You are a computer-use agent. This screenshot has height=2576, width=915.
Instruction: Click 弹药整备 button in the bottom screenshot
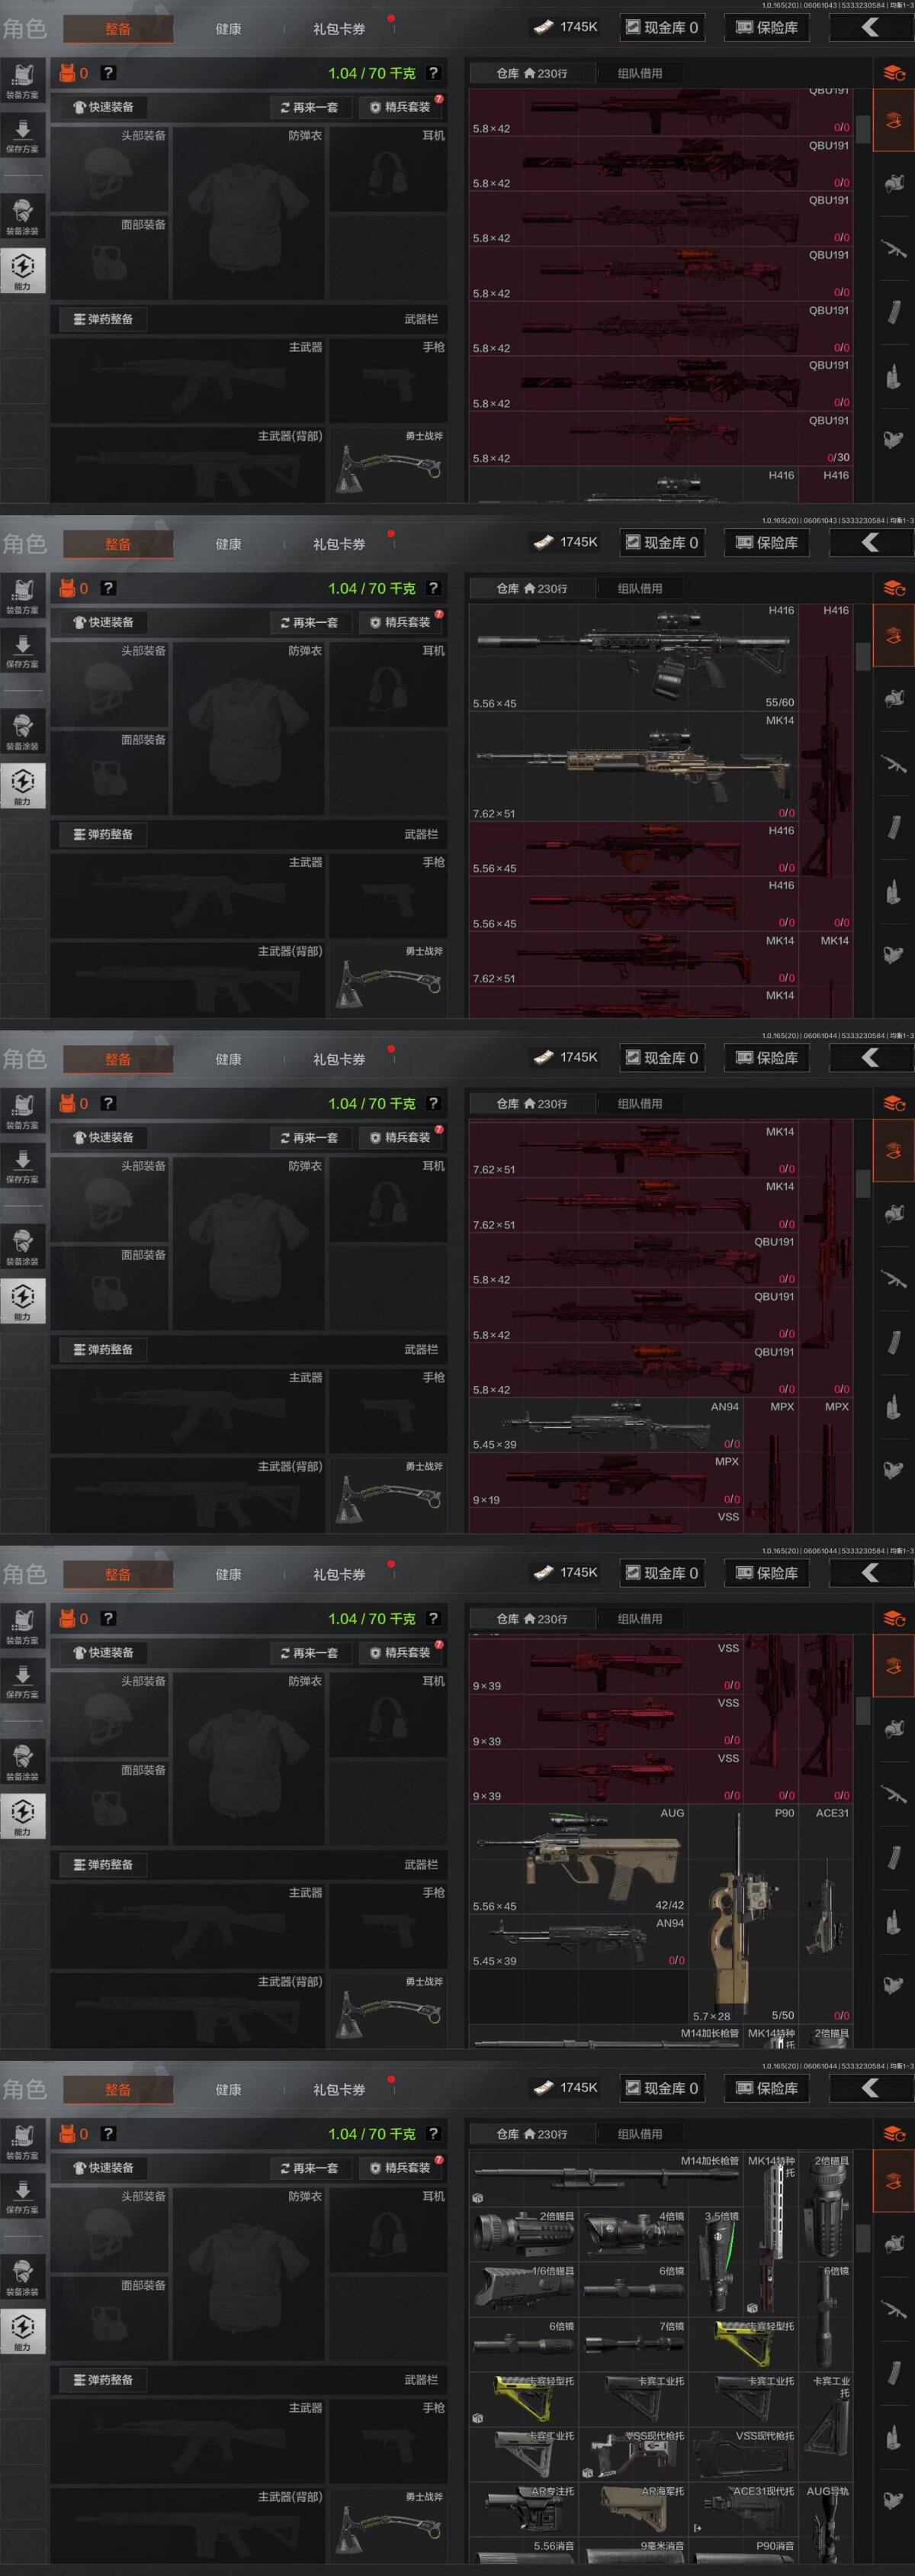point(105,2380)
